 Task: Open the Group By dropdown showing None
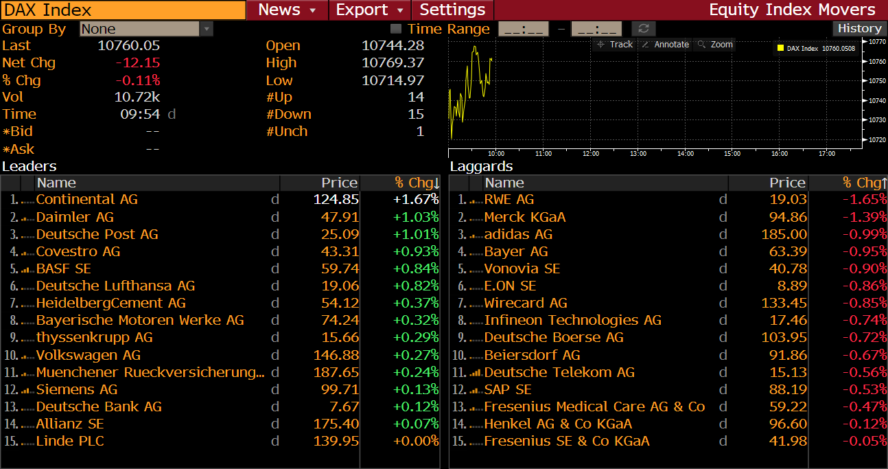pos(146,29)
